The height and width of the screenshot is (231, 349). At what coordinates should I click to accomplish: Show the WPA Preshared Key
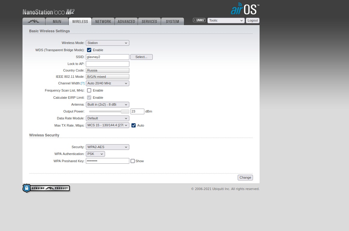tap(133, 161)
